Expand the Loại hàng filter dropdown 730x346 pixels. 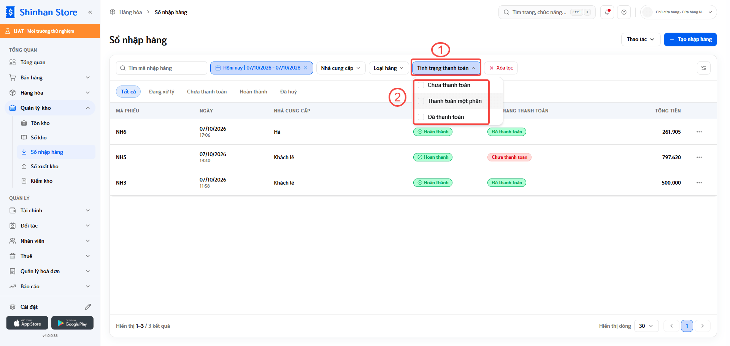(389, 68)
